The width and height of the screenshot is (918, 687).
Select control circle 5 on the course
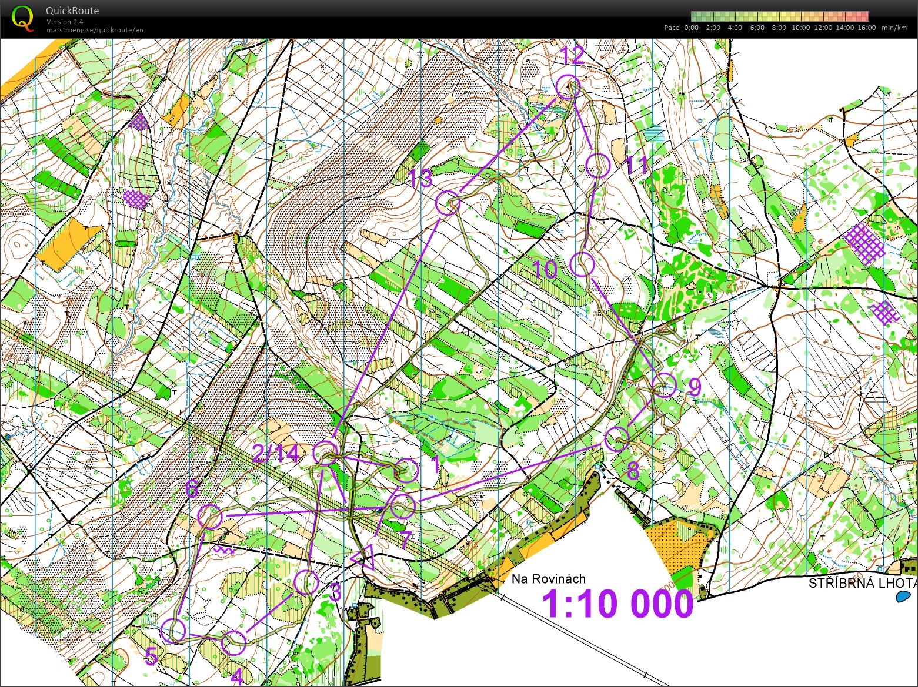[x=173, y=631]
